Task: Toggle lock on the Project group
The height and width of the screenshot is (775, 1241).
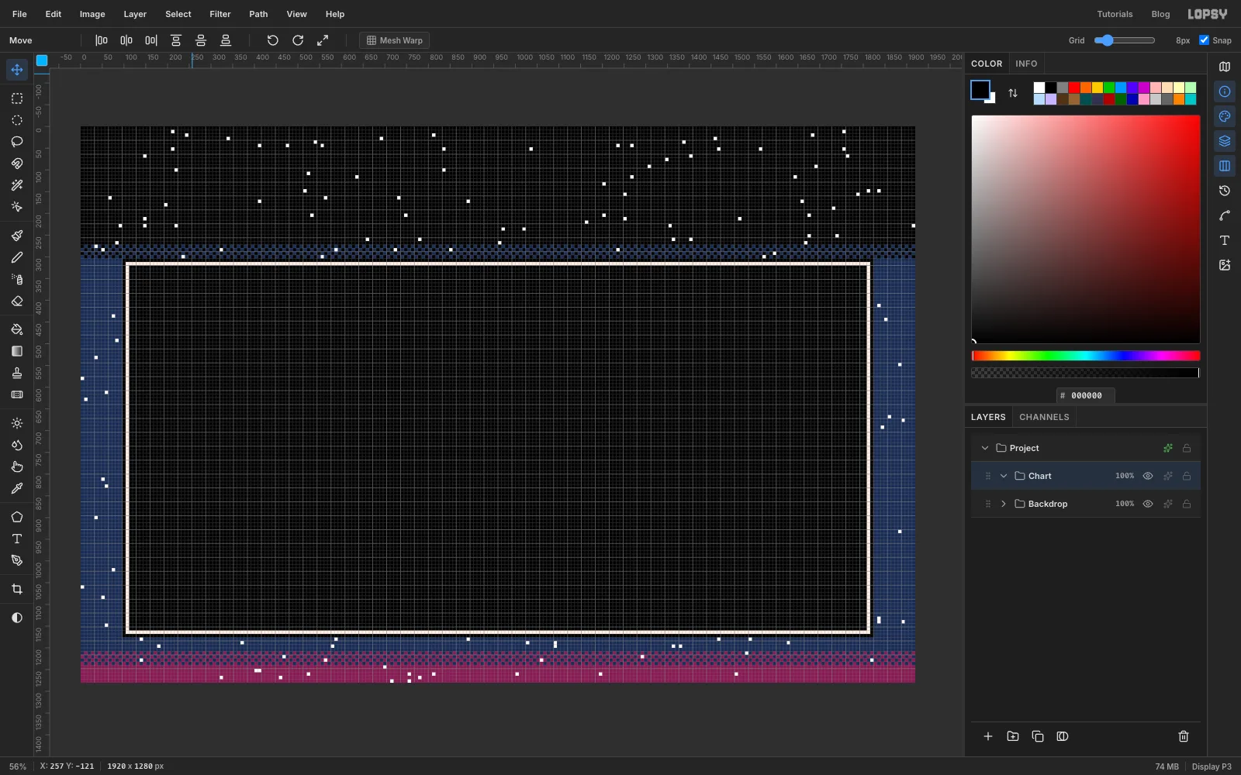Action: tap(1187, 448)
